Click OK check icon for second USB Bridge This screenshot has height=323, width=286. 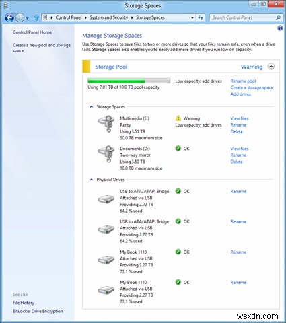click(x=178, y=221)
